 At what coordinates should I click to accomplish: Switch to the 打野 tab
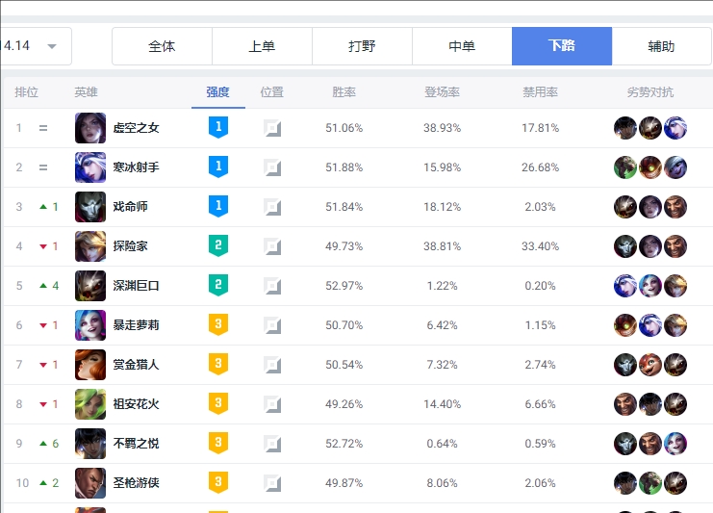[362, 46]
